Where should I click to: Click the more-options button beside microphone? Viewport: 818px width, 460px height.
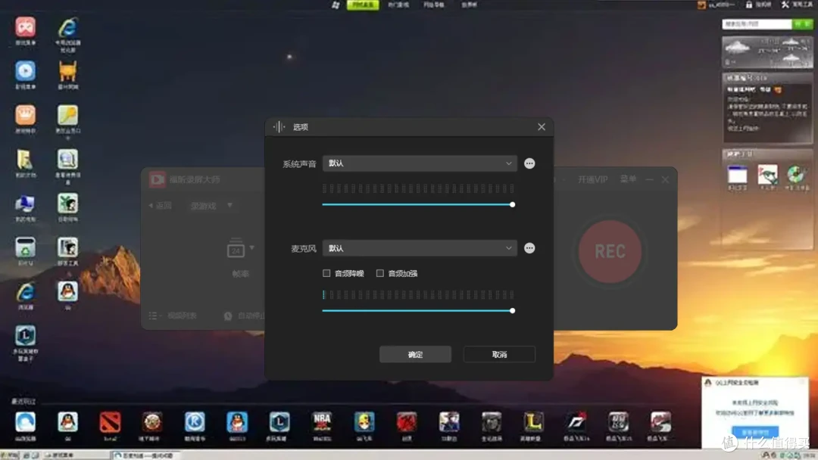pyautogui.click(x=529, y=248)
